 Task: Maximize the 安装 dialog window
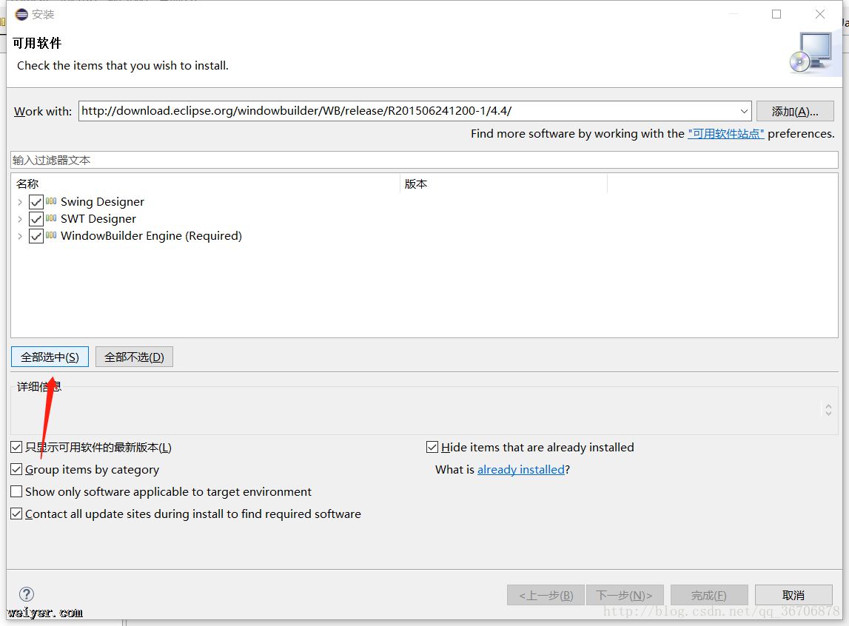click(776, 14)
